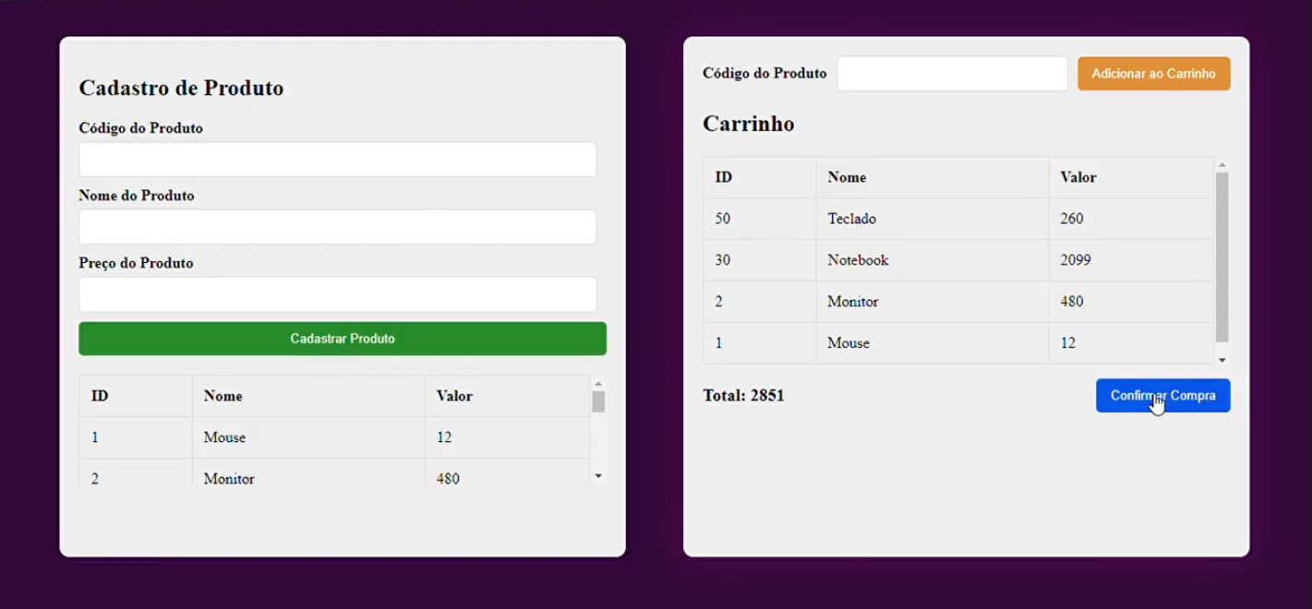The image size is (1312, 609).
Task: Click the cart table scrollbar down arrow
Action: pos(1222,358)
